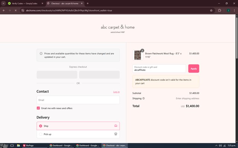The height and width of the screenshot is (148, 238).
Task: Apply the discount code
Action: pyautogui.click(x=194, y=68)
